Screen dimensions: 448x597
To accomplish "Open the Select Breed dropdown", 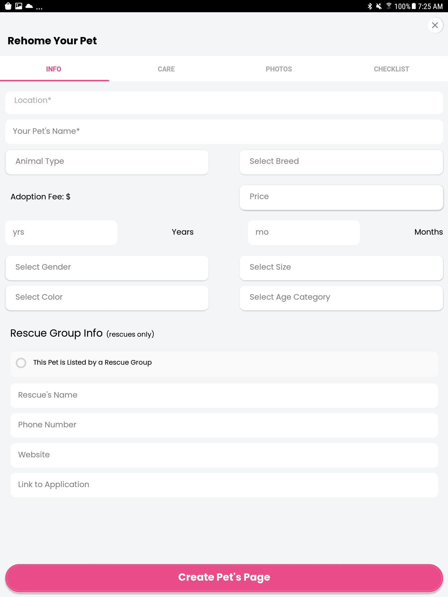I will click(x=341, y=162).
